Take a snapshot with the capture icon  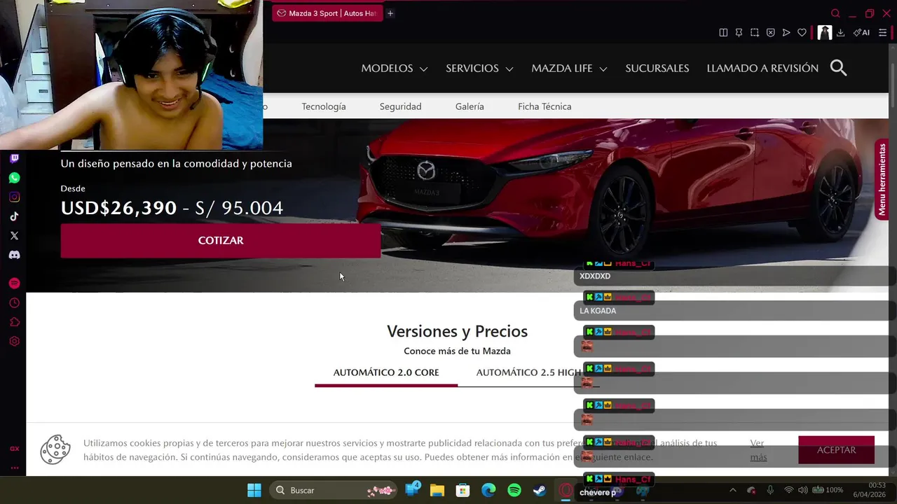755,32
